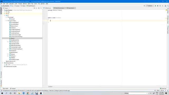This screenshot has height=95, width=169.
Task: Open Search Everywhere magnifier icon
Action: 168,6
